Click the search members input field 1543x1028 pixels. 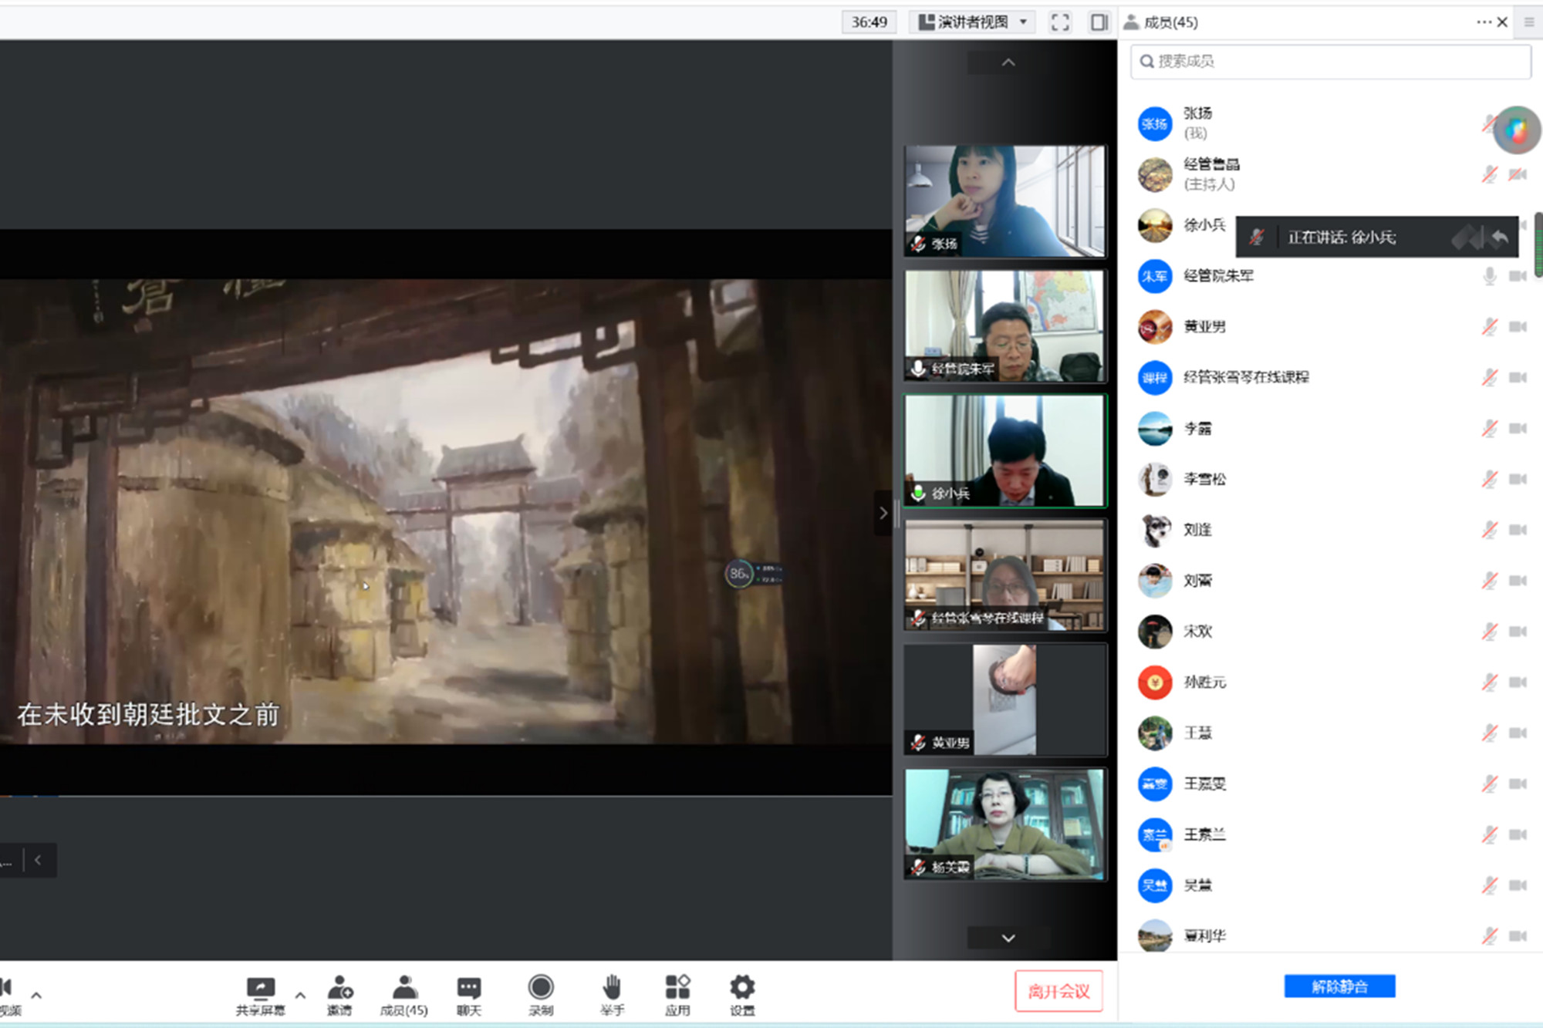click(1330, 62)
